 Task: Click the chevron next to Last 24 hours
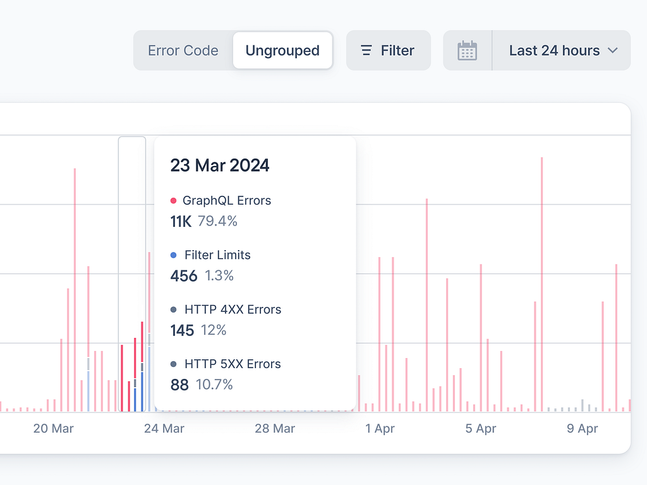(x=611, y=51)
